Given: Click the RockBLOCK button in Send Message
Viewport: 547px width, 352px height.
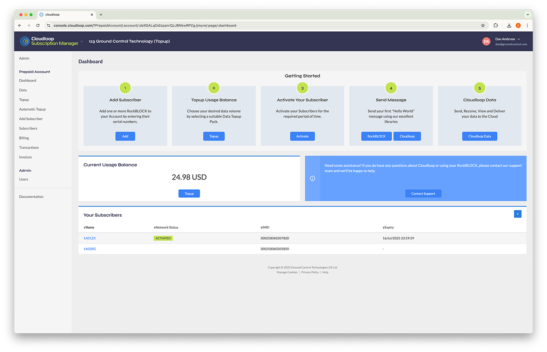Looking at the screenshot, I should [376, 136].
